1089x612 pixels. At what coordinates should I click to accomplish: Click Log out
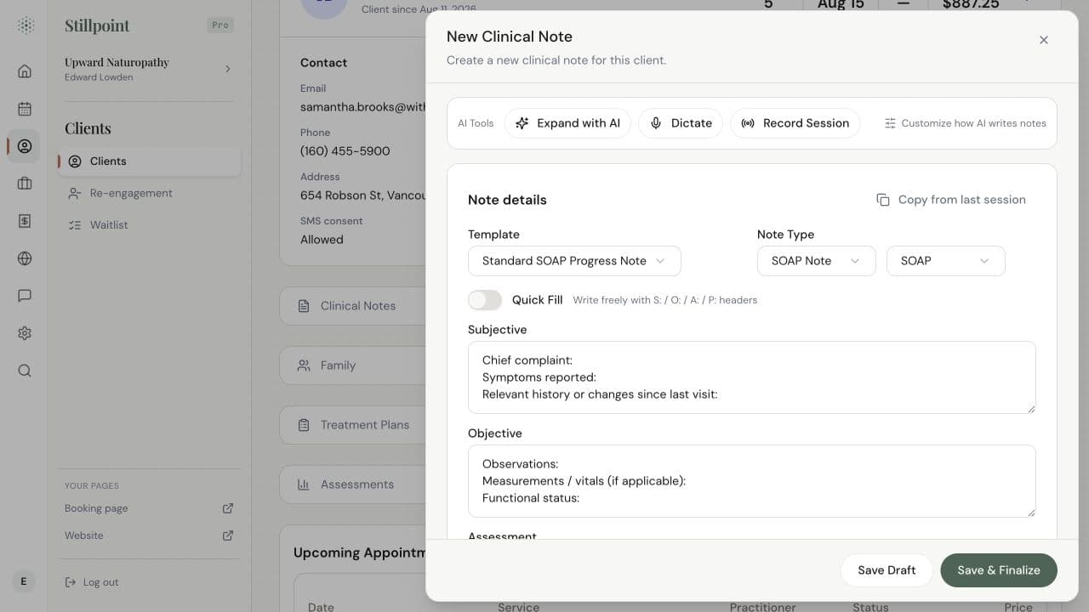point(92,582)
